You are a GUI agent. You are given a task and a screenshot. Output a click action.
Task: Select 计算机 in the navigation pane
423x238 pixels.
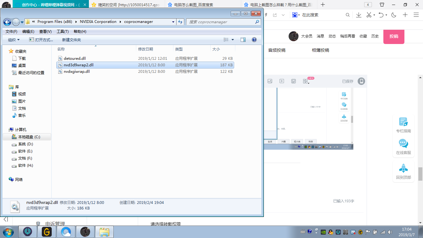[x=21, y=130]
